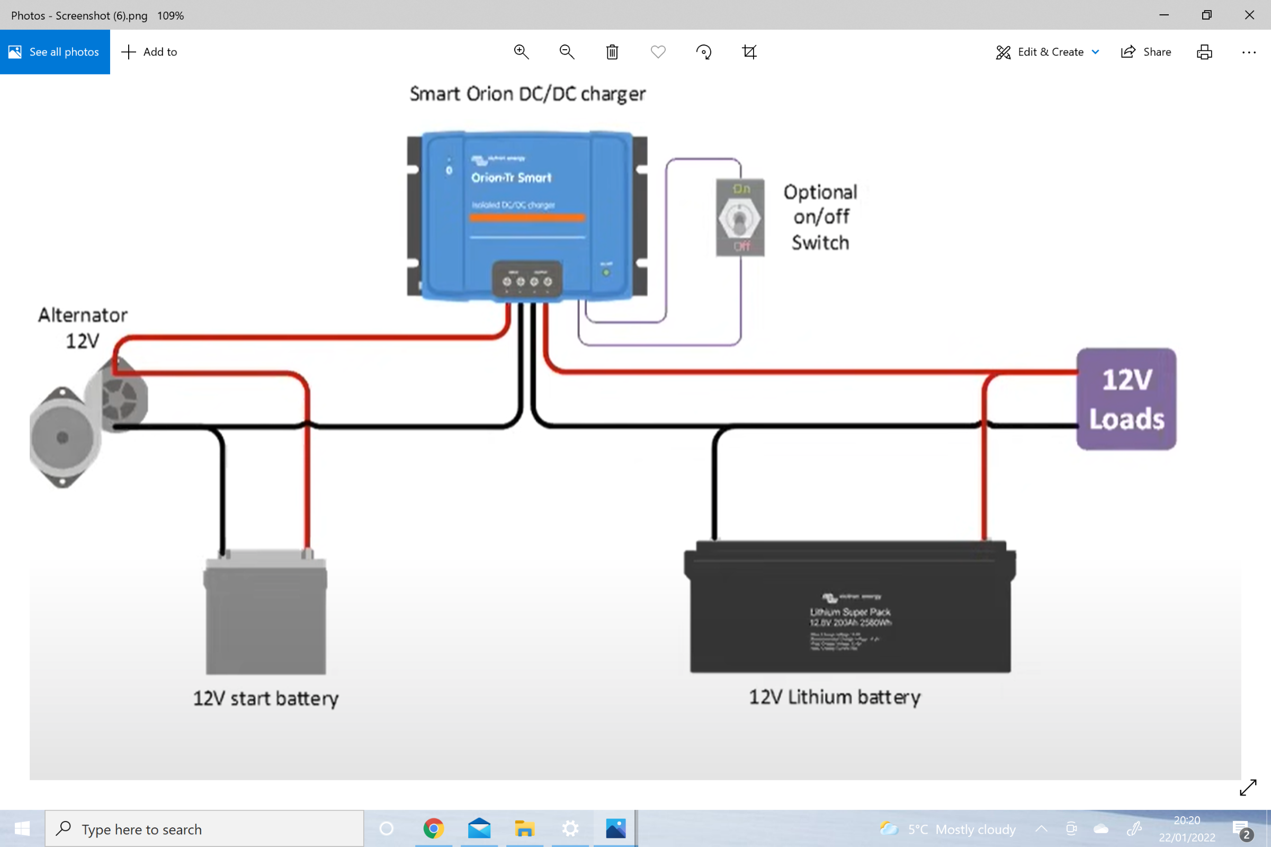
Task: Zoom in on the photo
Action: pos(521,52)
